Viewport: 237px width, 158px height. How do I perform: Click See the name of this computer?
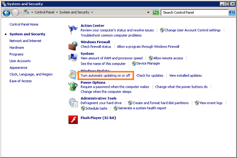pos(103,64)
